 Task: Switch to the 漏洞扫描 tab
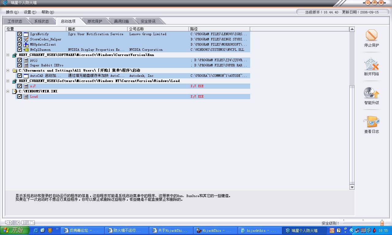pos(121,21)
